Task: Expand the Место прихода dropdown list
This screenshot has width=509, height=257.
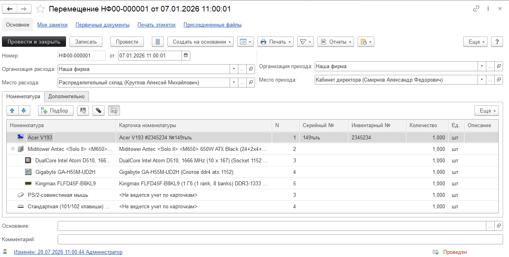Action: coord(482,80)
